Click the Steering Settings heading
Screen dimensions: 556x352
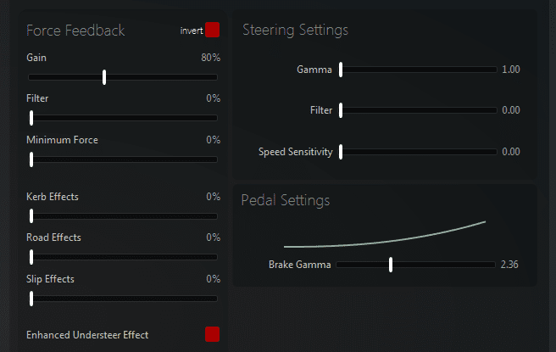295,30
